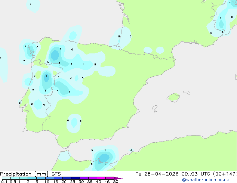Click the 'Precipitation [mm]' title text
Viewport: 237px width, 183px height.
(x=24, y=174)
